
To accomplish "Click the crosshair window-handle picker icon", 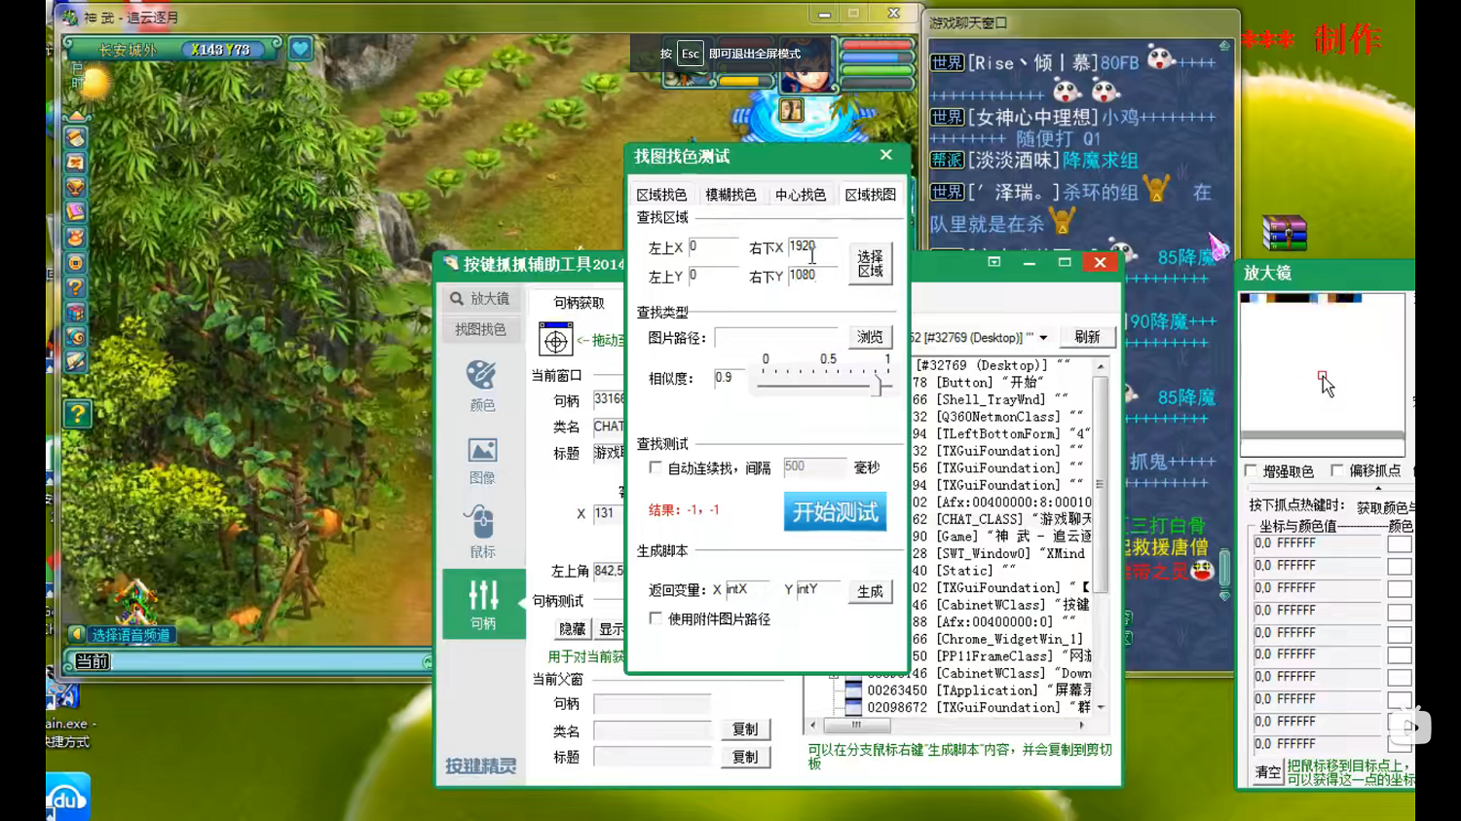I will (x=555, y=340).
